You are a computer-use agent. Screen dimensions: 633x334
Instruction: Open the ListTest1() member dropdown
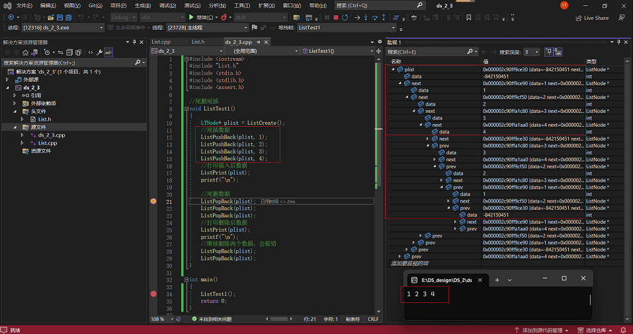[338, 51]
